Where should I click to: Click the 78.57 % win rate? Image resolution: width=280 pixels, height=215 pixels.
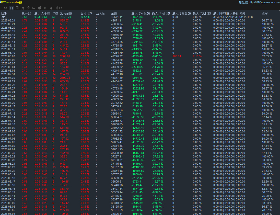coord(267,210)
